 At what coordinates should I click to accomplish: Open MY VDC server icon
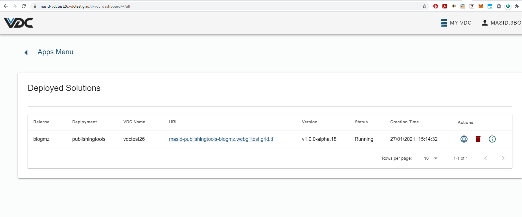pos(444,23)
